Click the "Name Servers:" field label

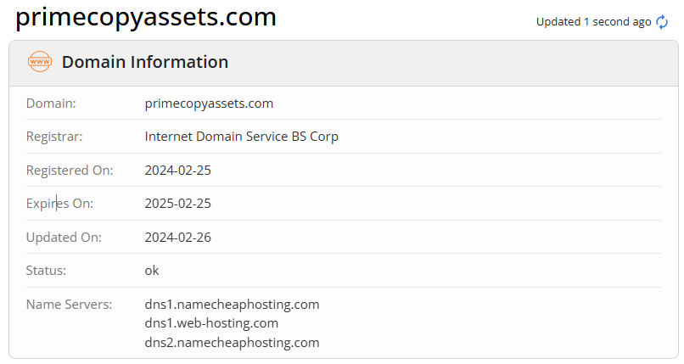coord(69,304)
